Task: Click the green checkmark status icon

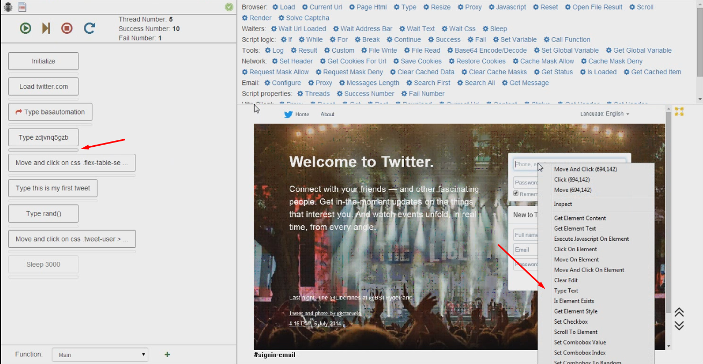Action: (229, 7)
